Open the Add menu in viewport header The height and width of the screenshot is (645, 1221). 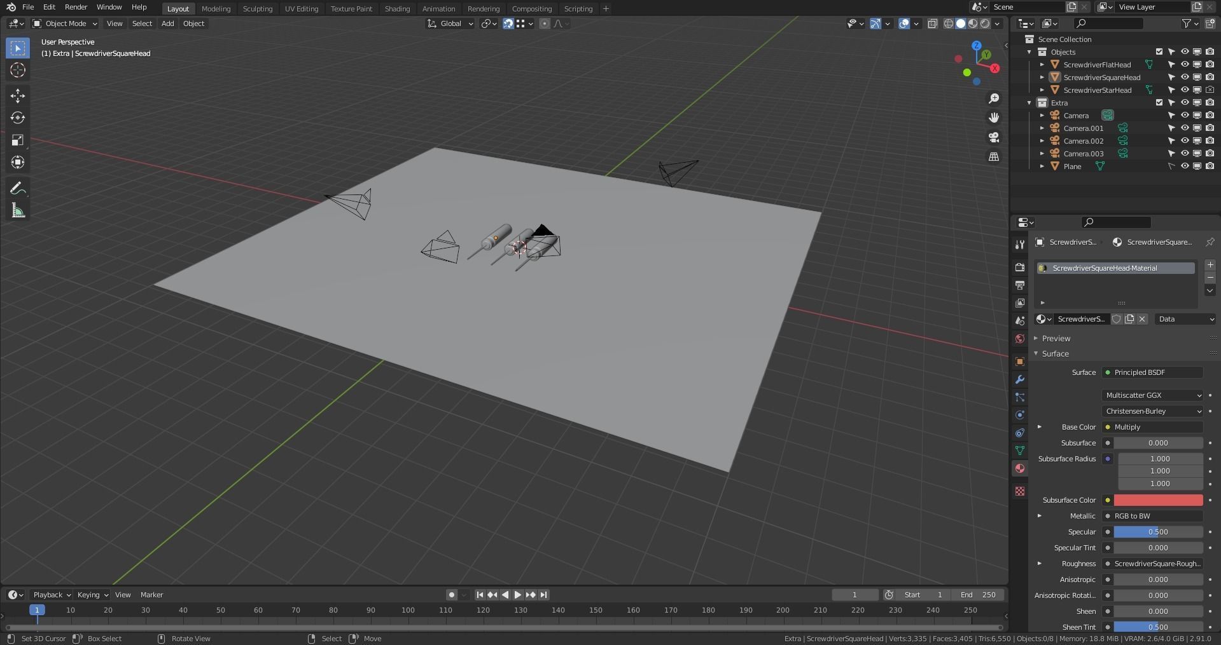[x=167, y=24]
